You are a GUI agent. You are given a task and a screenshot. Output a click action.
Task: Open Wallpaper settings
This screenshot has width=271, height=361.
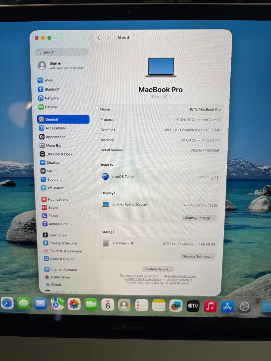[55, 188]
